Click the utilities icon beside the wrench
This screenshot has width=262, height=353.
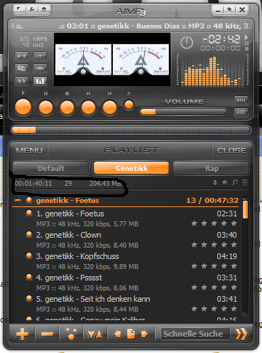(x=44, y=9)
